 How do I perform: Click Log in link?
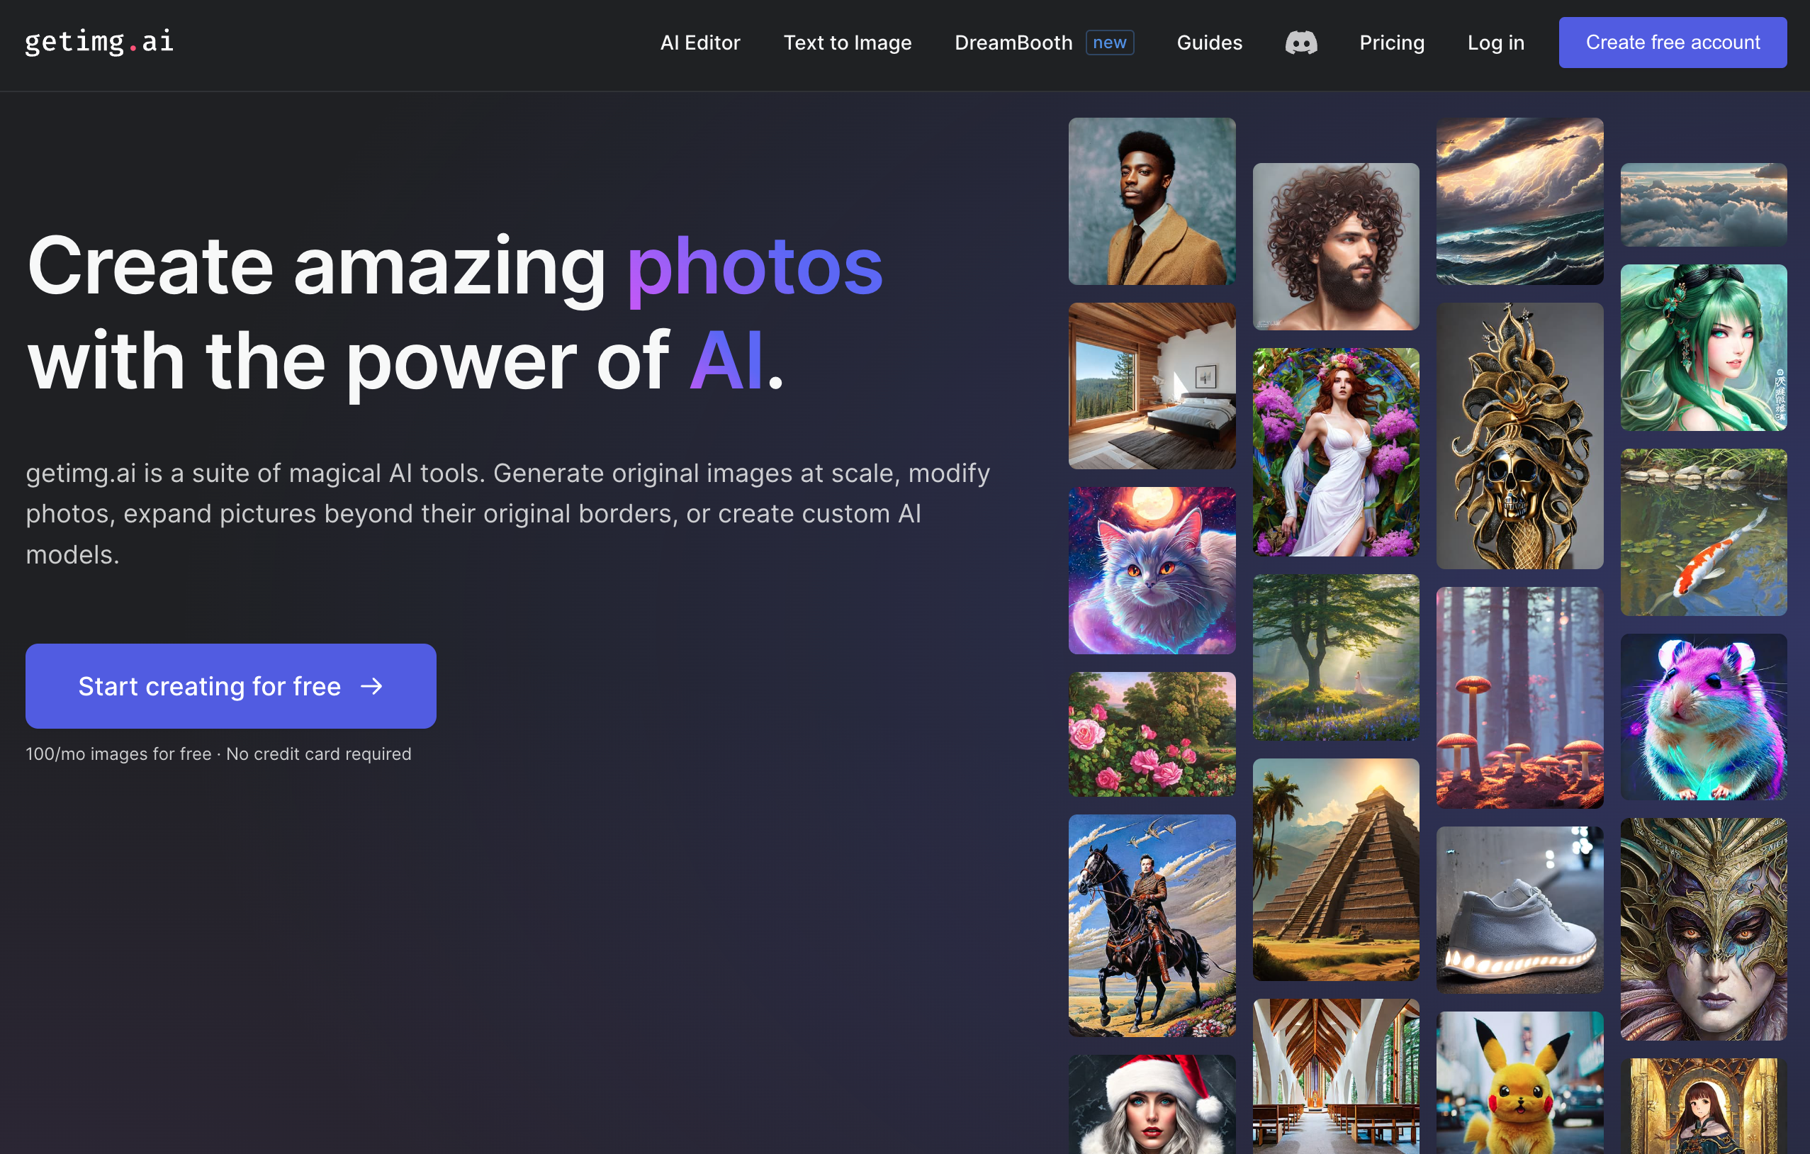[x=1496, y=43]
